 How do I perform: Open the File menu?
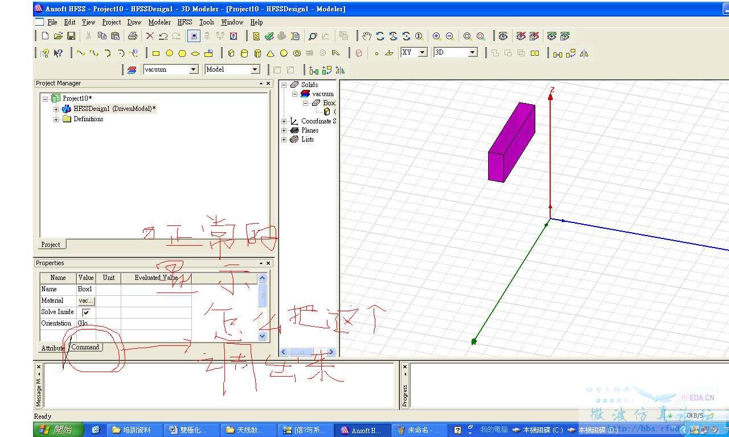point(52,22)
